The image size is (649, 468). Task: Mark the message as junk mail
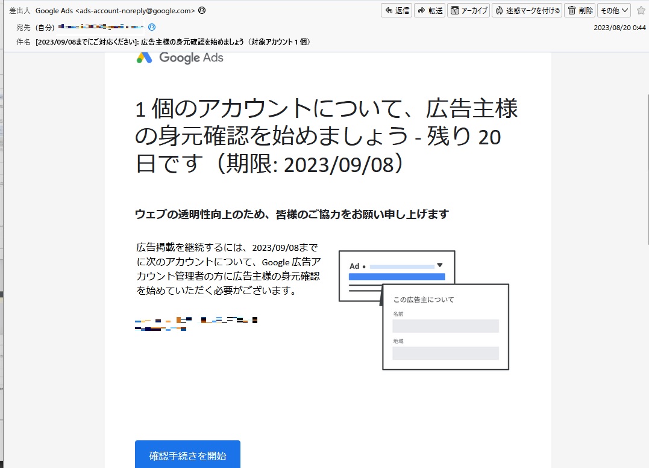pos(525,10)
